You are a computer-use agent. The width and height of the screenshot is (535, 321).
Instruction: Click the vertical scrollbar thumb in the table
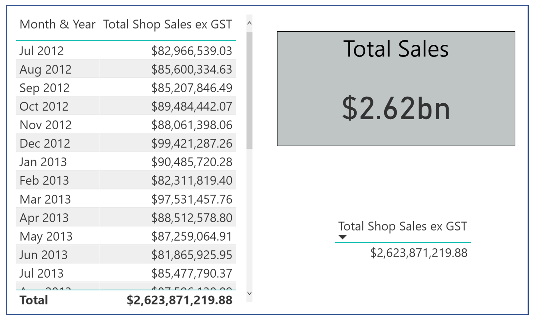(249, 90)
